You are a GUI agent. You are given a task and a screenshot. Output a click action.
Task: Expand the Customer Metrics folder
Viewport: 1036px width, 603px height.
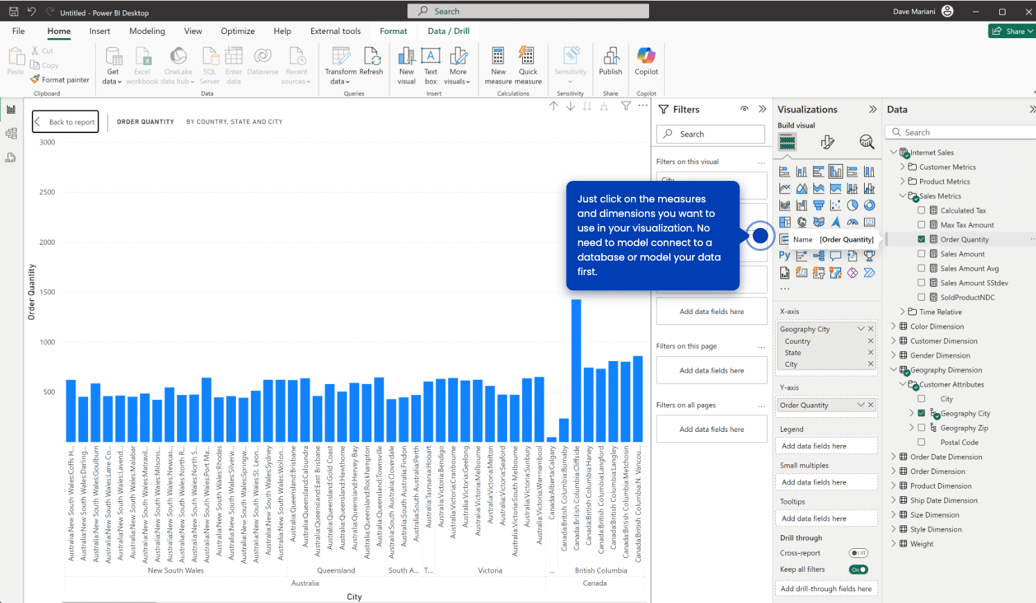pyautogui.click(x=903, y=167)
